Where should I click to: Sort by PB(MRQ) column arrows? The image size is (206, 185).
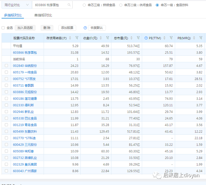194,38
